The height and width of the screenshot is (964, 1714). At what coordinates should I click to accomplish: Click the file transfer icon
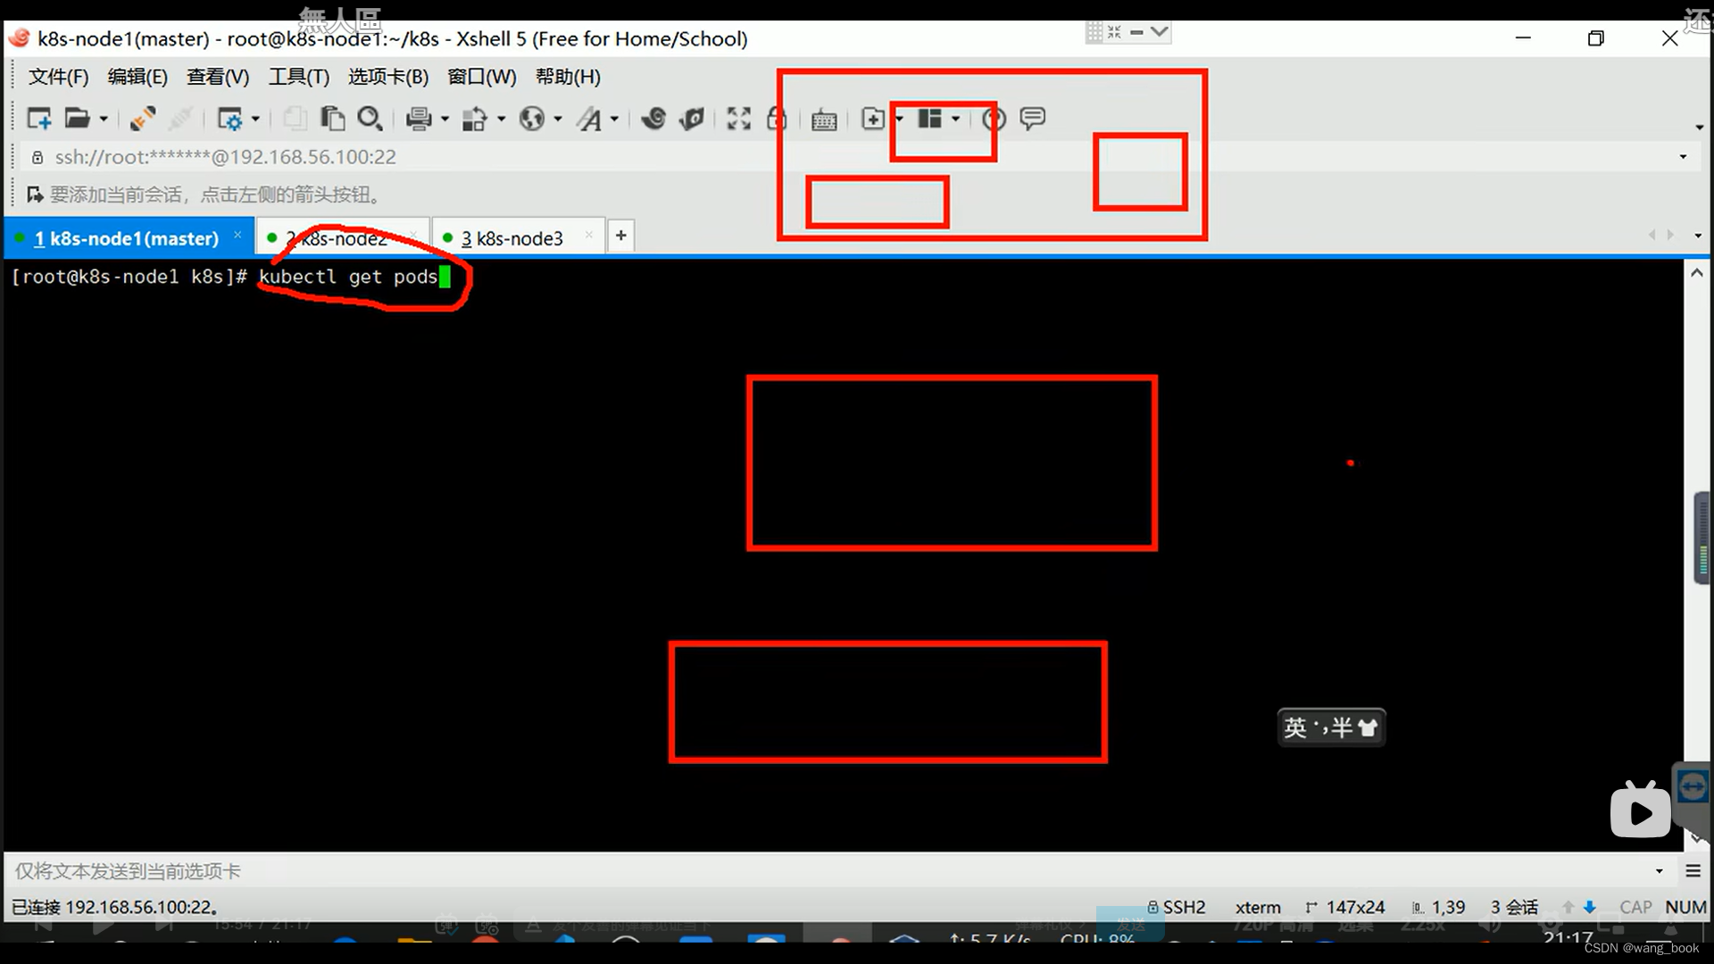(474, 118)
